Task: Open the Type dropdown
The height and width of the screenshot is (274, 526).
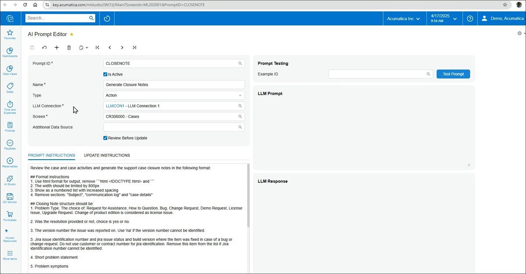Action: tap(174, 95)
